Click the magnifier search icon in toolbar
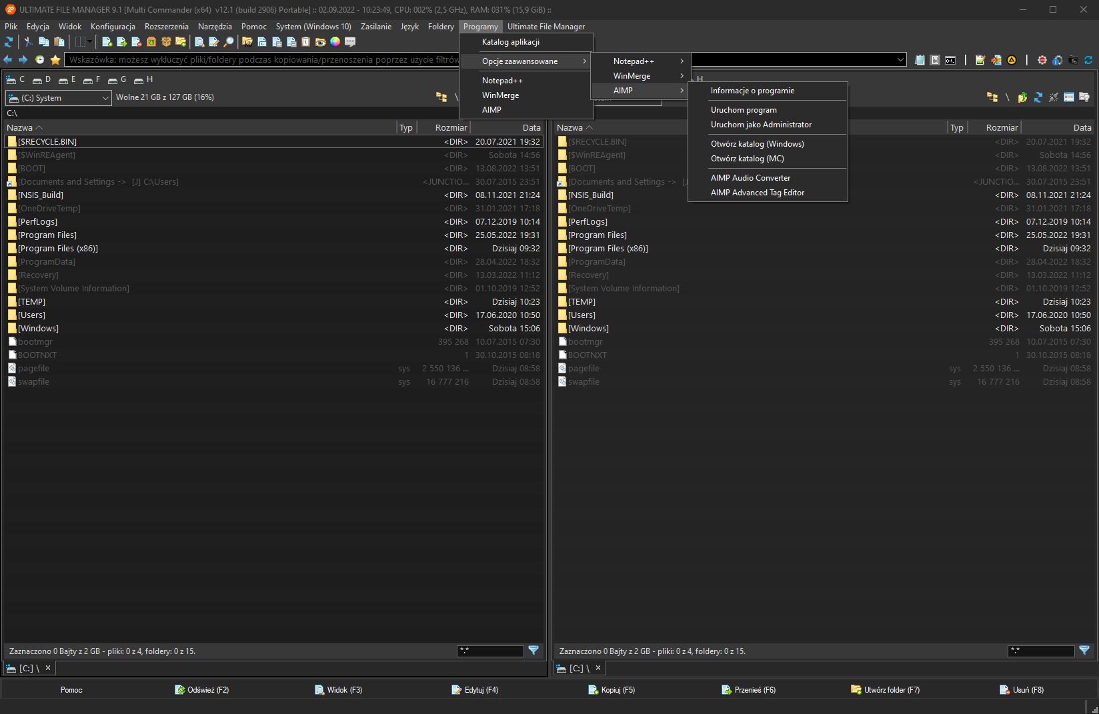This screenshot has height=714, width=1099. point(229,42)
